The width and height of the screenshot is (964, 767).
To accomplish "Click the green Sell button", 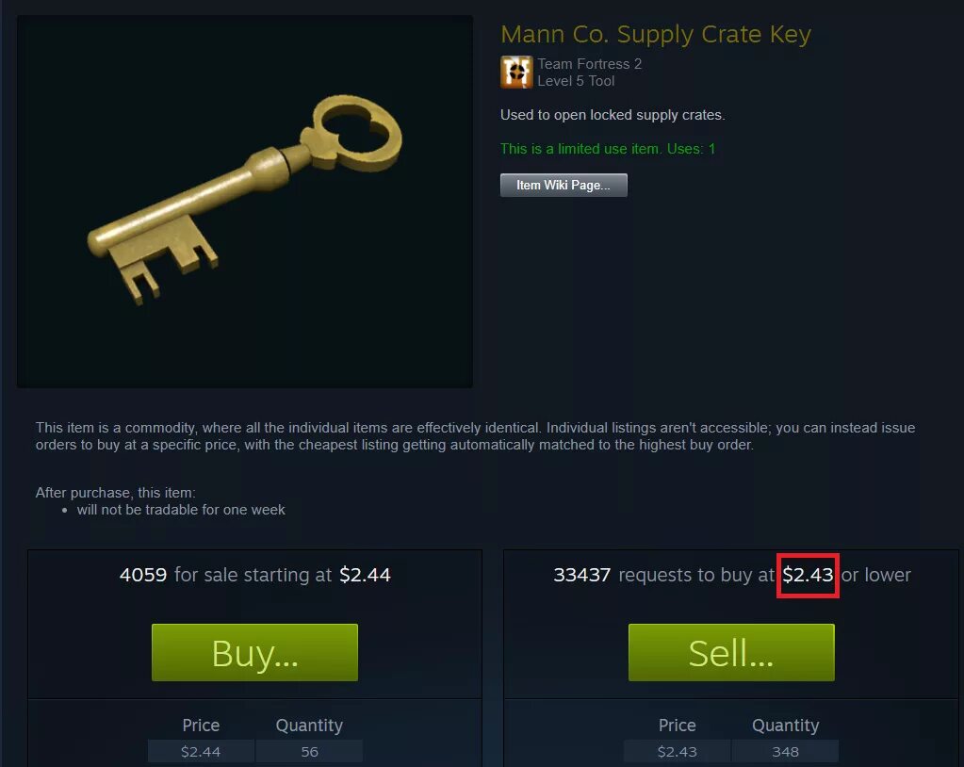I will click(731, 653).
